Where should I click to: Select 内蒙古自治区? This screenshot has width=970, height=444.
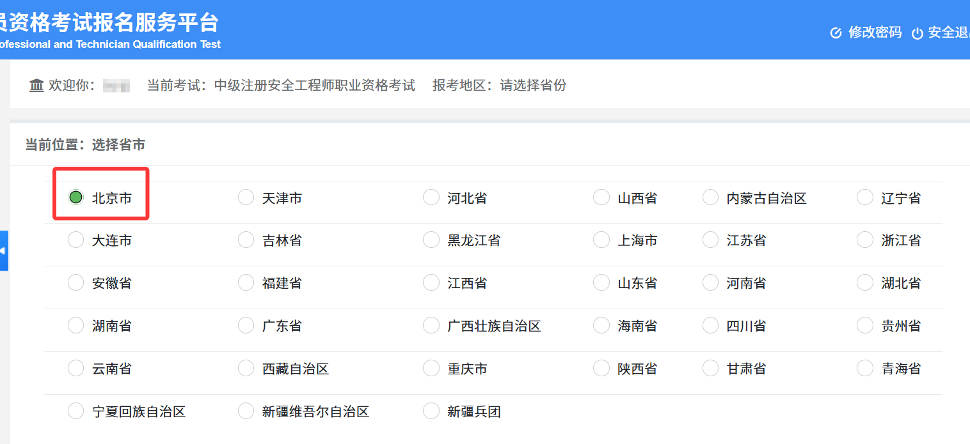(710, 197)
